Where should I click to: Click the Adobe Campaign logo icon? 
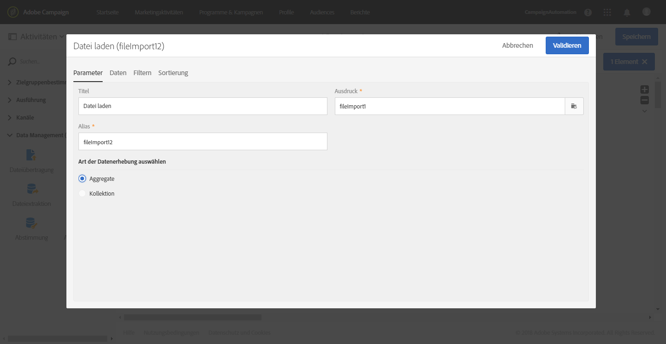(x=13, y=12)
